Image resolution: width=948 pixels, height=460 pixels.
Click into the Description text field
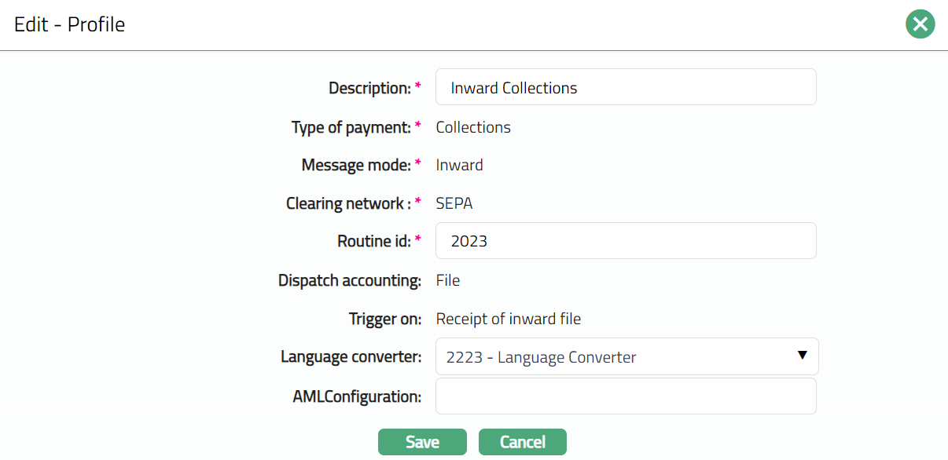[625, 87]
